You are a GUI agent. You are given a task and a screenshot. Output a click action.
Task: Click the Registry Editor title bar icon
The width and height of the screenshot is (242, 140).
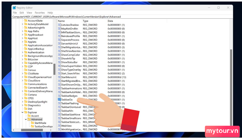14,8
